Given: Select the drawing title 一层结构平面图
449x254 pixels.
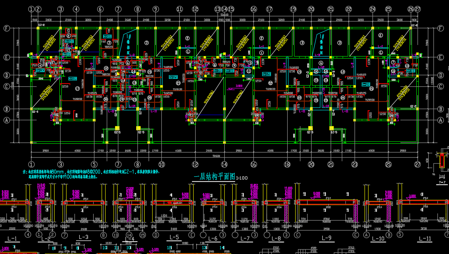Looking at the screenshot, I should 214,176.
